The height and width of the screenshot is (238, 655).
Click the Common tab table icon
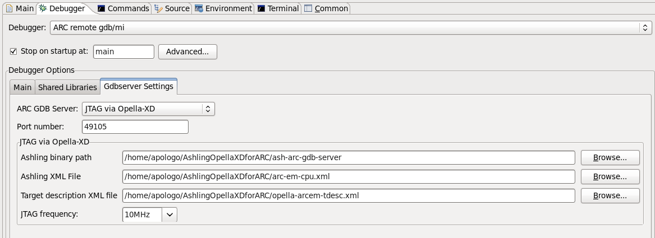(x=308, y=8)
